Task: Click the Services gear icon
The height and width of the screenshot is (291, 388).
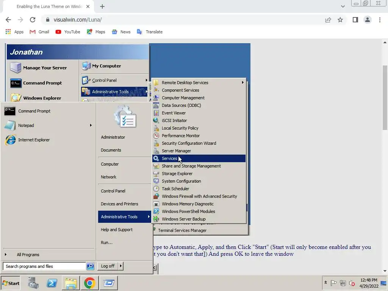Action: (x=156, y=158)
